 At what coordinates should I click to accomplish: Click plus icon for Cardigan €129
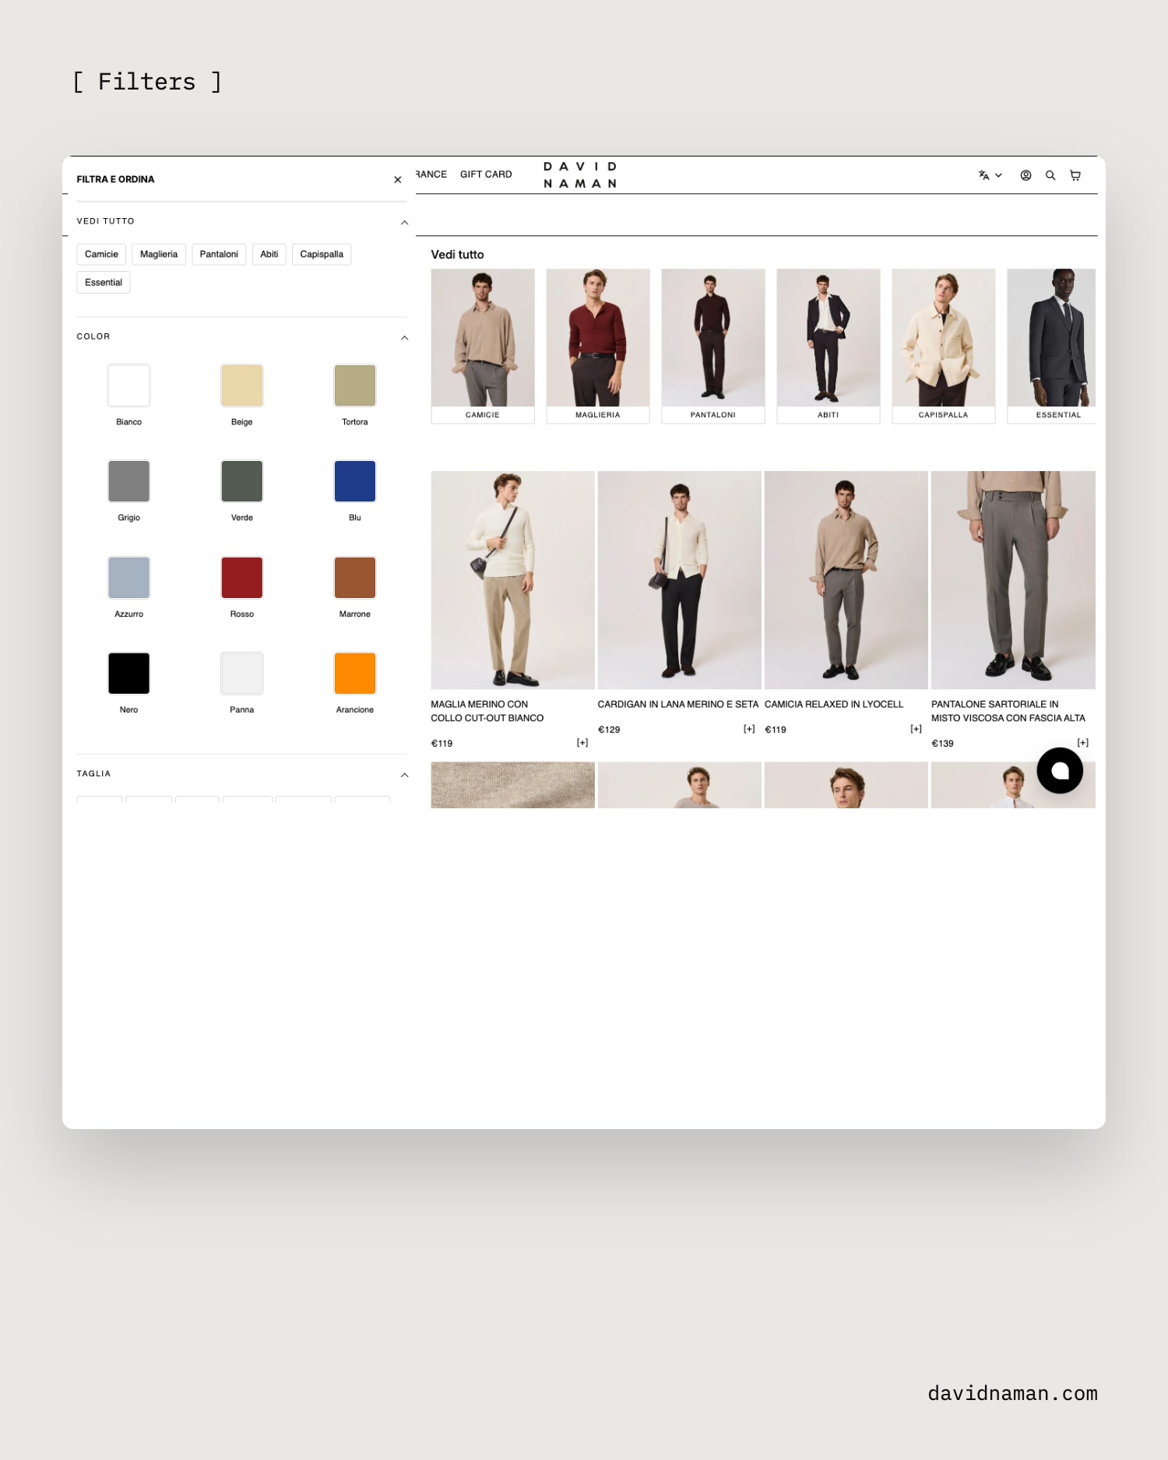click(x=749, y=730)
